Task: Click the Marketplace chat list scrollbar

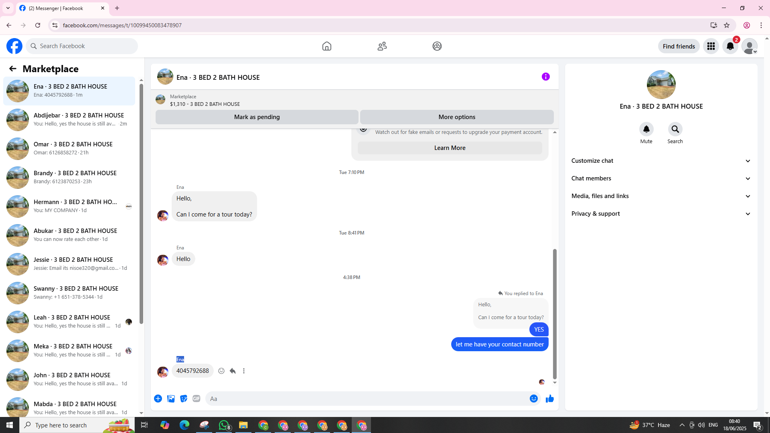Action: coord(141,203)
